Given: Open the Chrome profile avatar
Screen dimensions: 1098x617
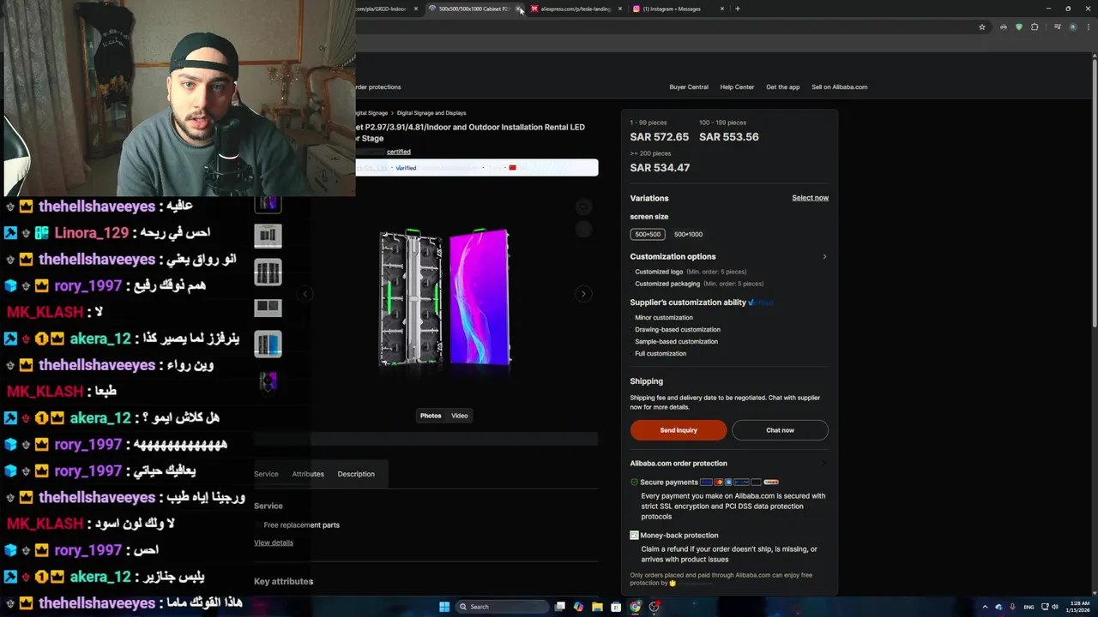Looking at the screenshot, I should coord(1072,27).
